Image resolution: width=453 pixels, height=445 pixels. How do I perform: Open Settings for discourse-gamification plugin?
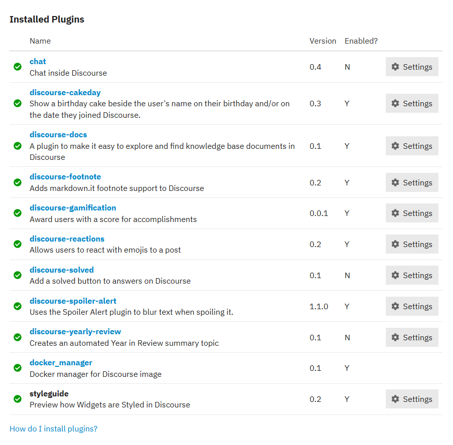coord(412,213)
